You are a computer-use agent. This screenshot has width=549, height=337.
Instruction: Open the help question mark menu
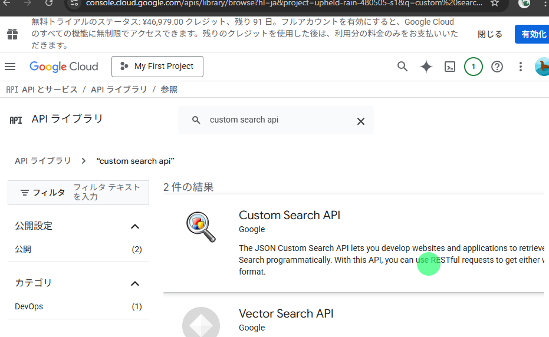pyautogui.click(x=497, y=67)
